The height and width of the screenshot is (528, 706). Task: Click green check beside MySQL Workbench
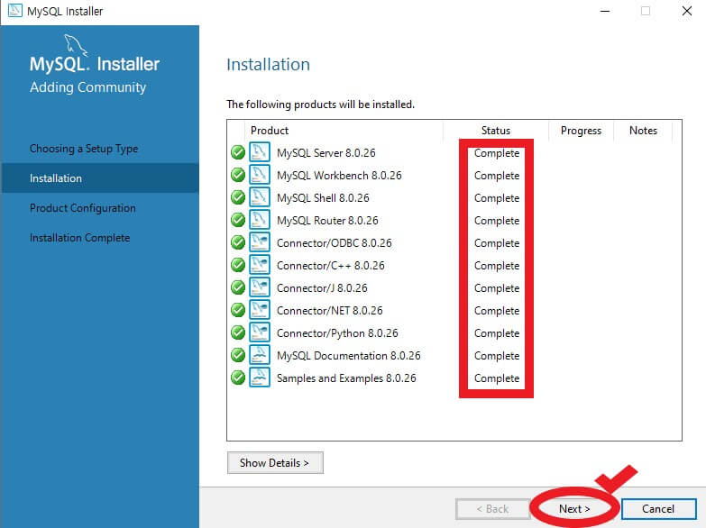(x=238, y=175)
